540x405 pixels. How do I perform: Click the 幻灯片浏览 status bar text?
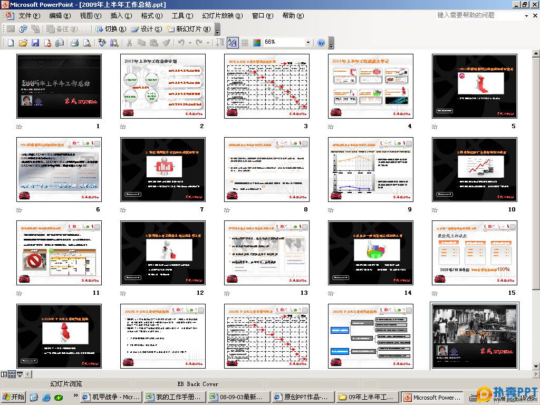point(66,384)
